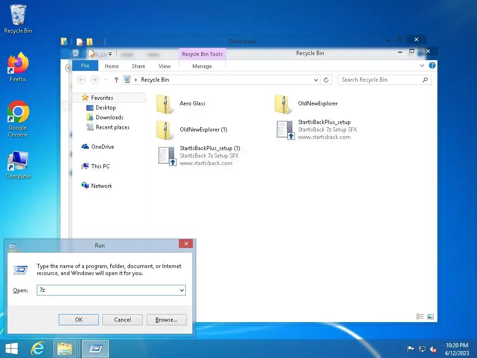Click the Windows Start button
477x358 pixels.
tap(12, 349)
